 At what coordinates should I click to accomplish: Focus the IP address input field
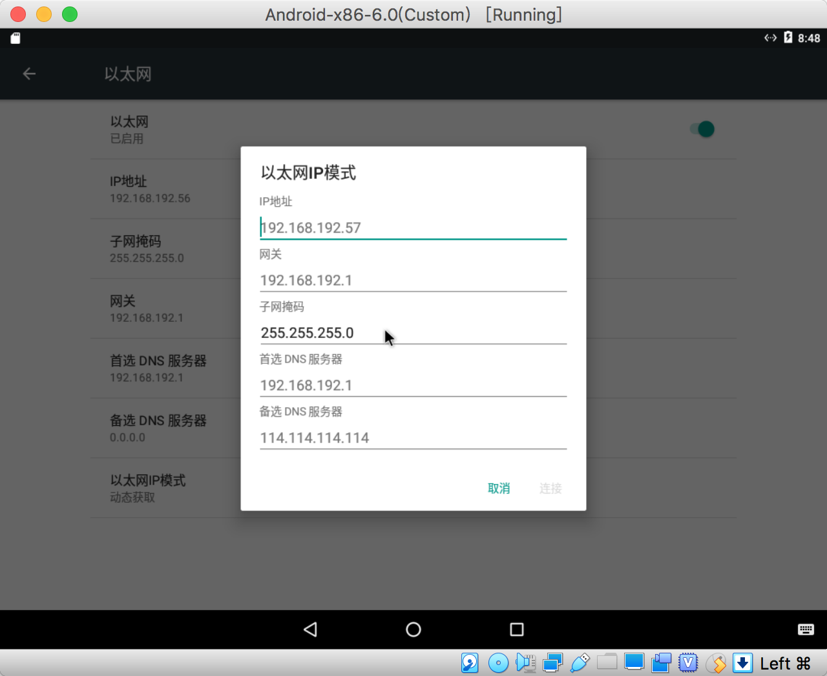tap(413, 227)
